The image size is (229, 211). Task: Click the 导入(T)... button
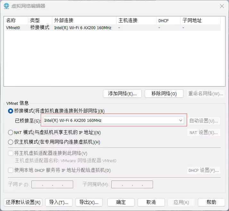(59, 202)
